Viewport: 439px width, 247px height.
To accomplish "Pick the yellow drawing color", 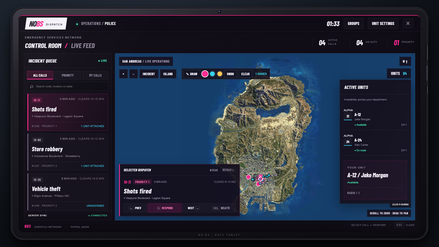I will pyautogui.click(x=220, y=74).
